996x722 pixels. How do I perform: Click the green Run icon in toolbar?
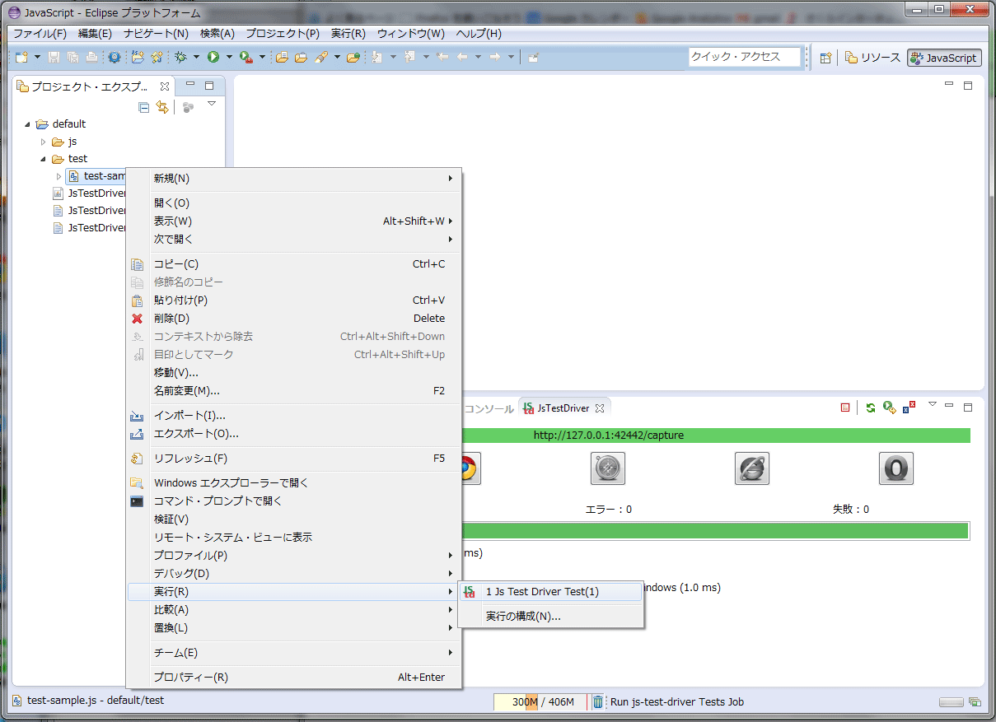pos(213,57)
